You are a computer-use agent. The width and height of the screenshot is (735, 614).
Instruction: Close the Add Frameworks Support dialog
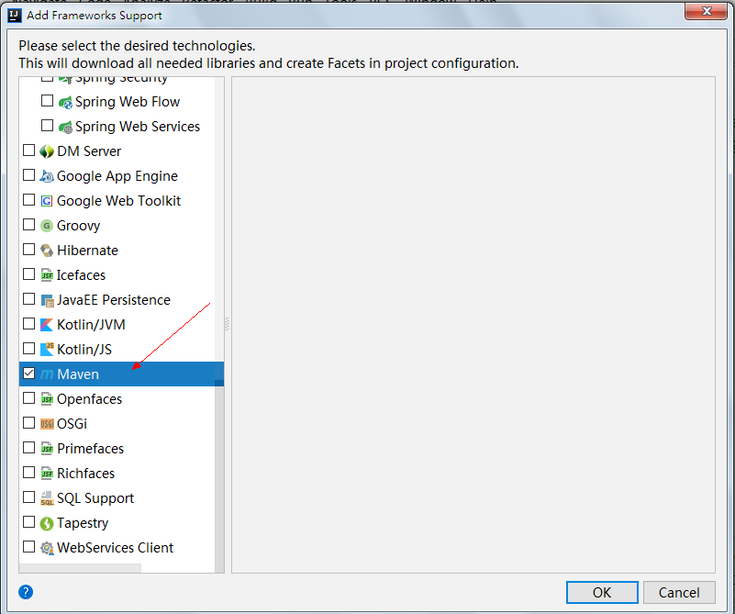[707, 10]
